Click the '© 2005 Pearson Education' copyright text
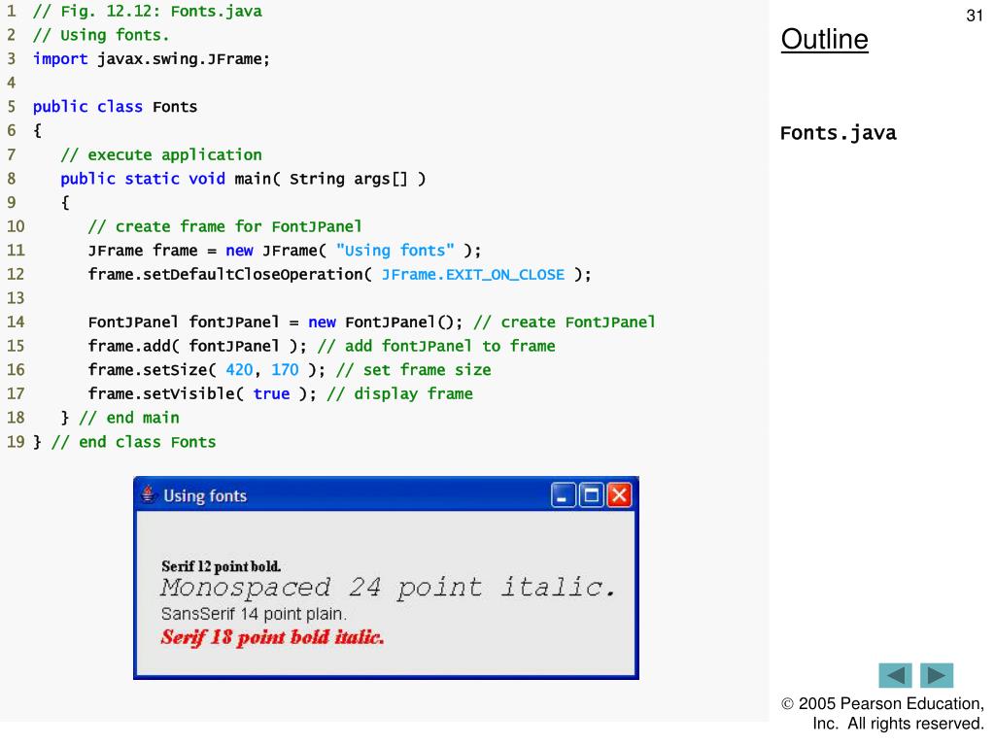Image resolution: width=995 pixels, height=746 pixels. pyautogui.click(x=882, y=703)
